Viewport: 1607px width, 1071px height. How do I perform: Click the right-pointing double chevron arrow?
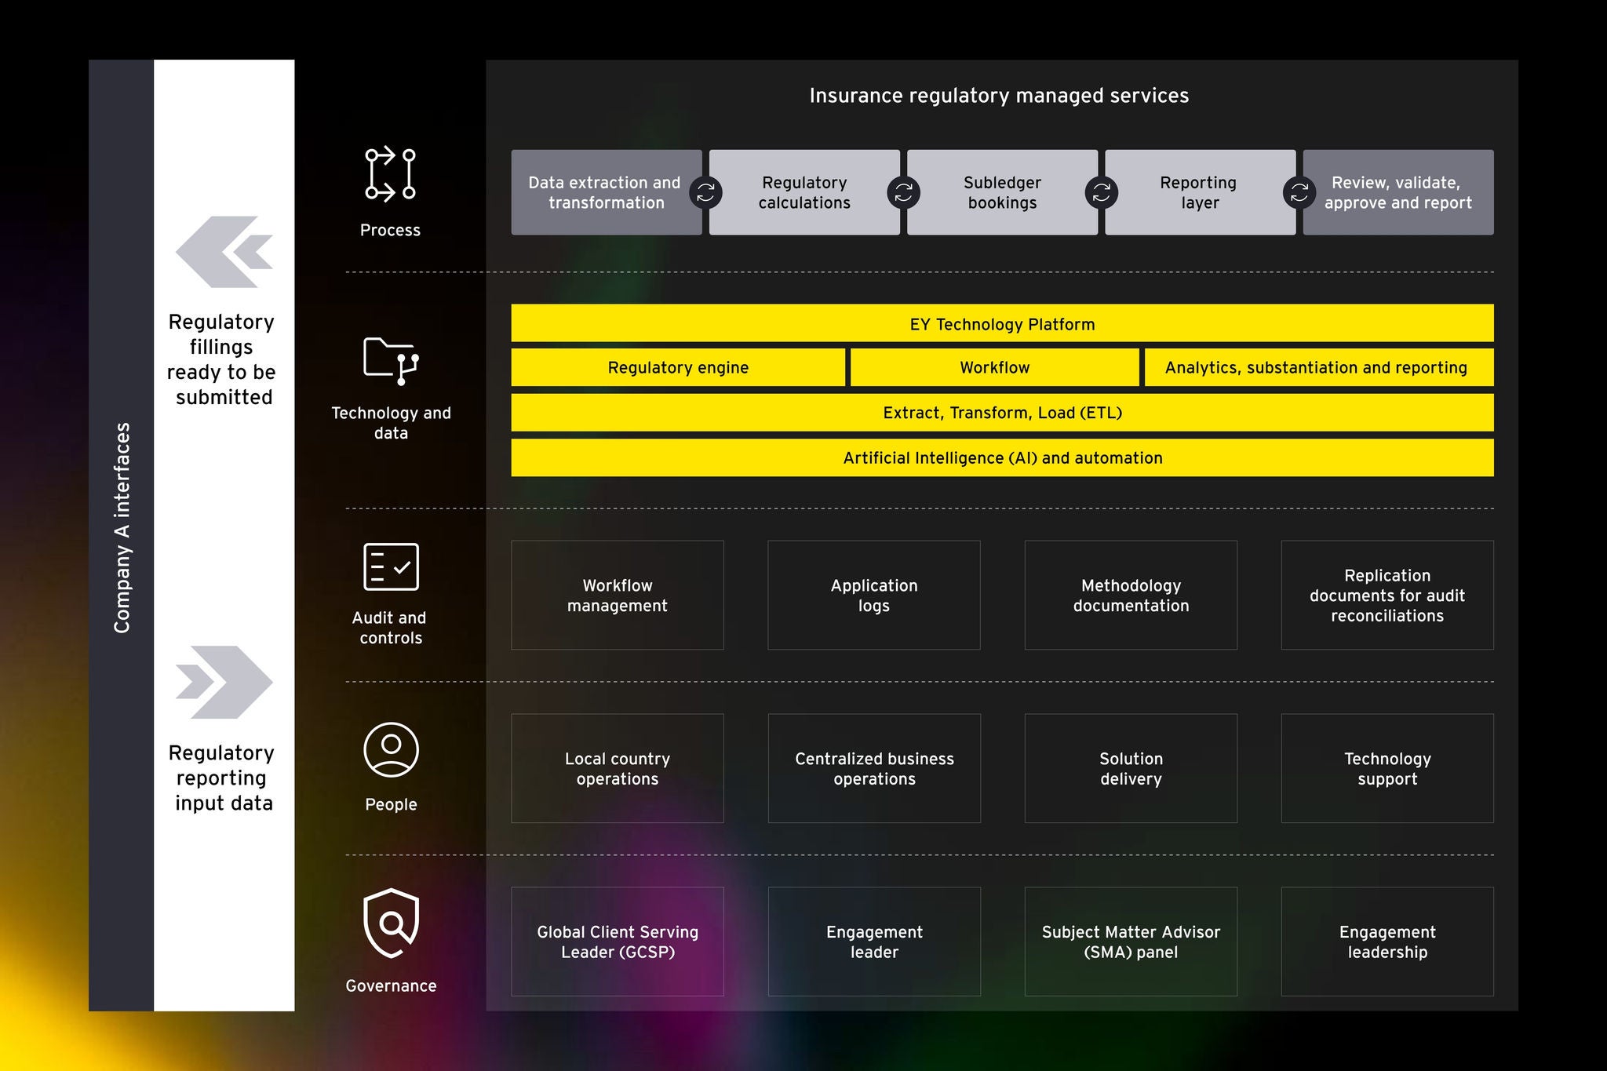224,682
